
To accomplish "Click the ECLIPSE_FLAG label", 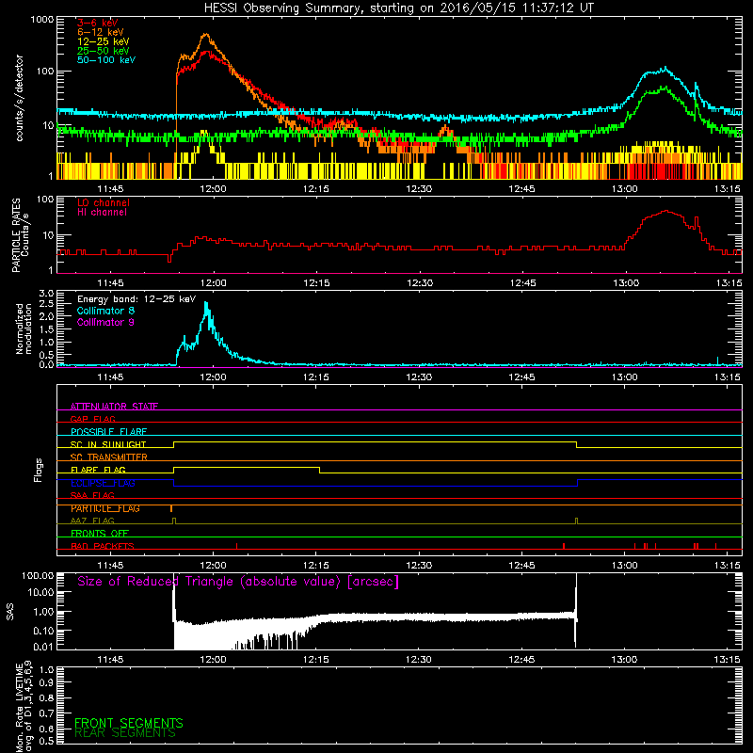I will click(x=103, y=483).
